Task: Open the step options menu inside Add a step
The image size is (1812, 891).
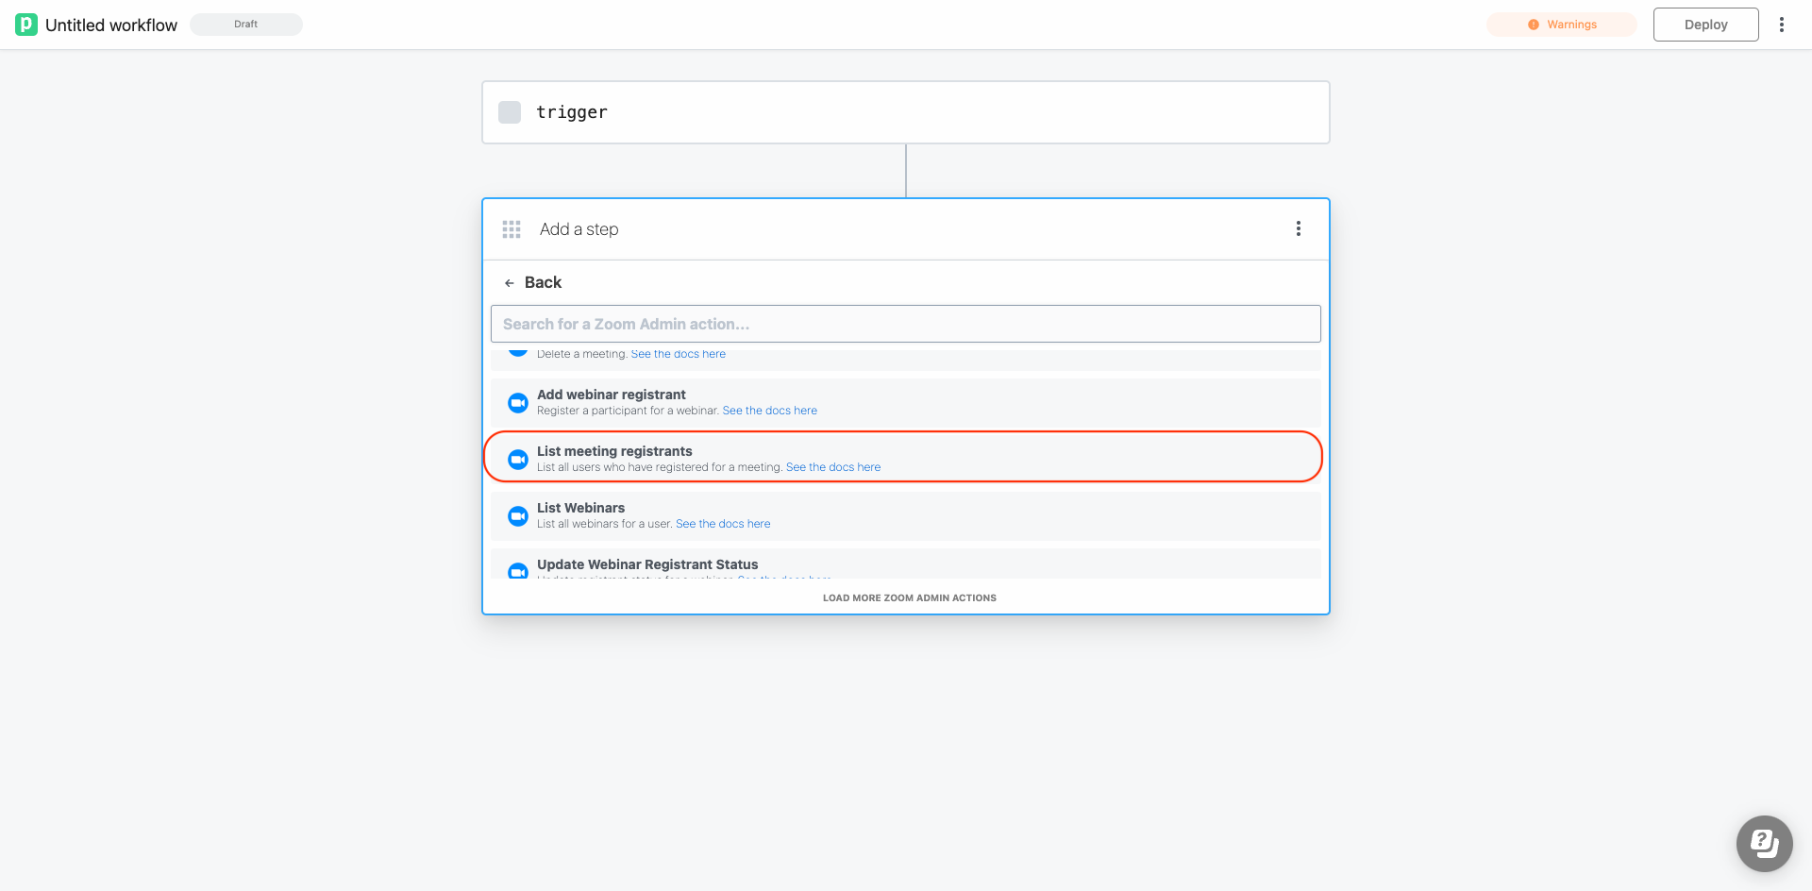Action: 1299,228
